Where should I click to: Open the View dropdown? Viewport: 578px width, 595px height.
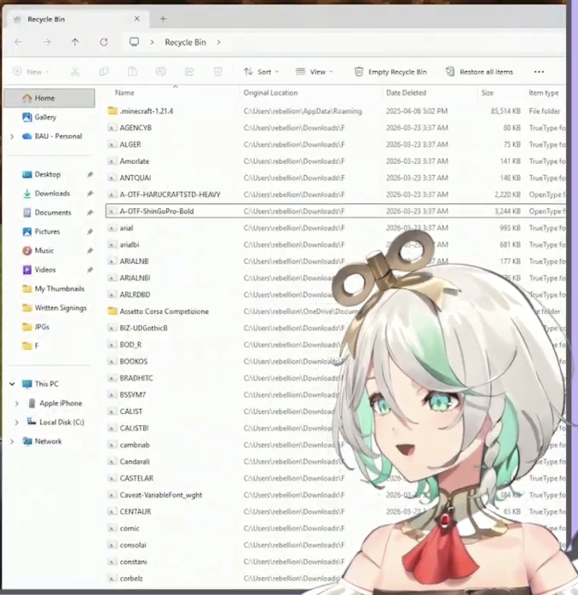tap(315, 72)
